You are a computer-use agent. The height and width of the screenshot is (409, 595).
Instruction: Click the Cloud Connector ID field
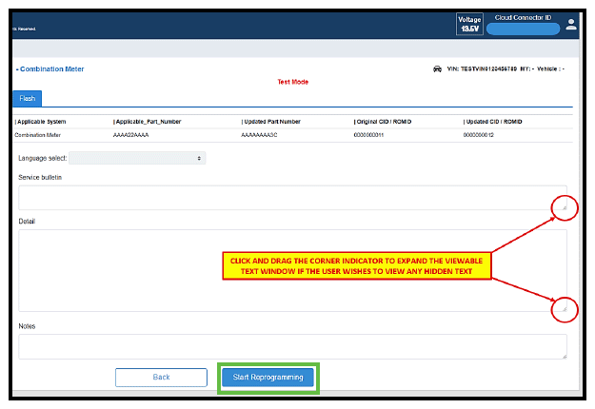(522, 29)
